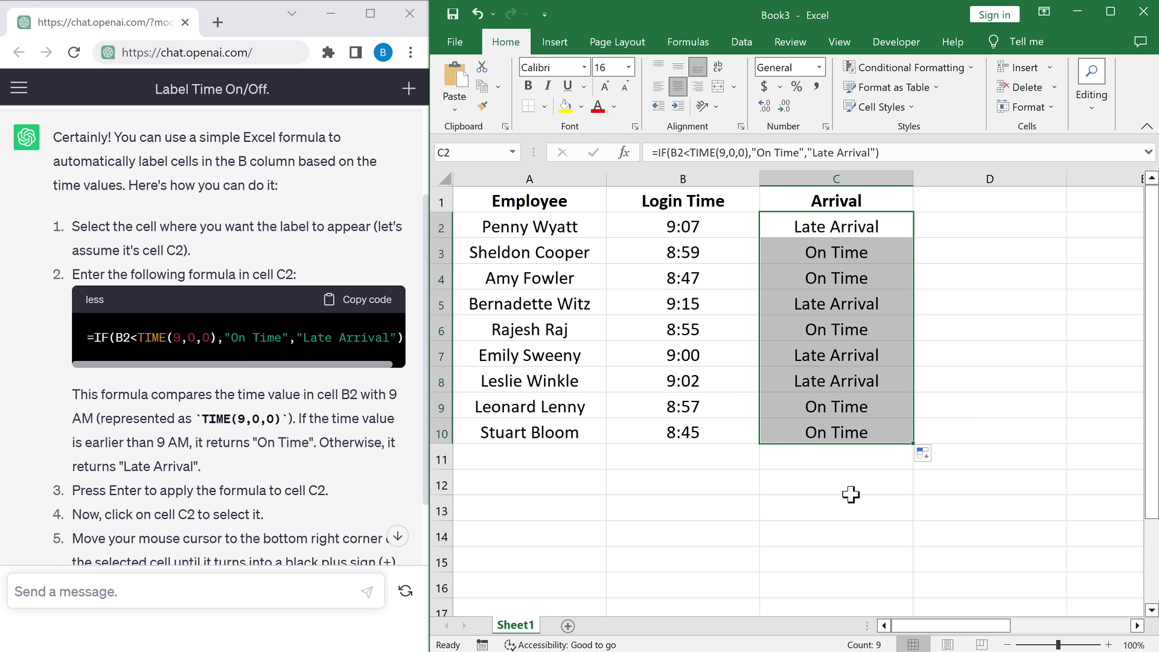Viewport: 1159px width, 652px height.
Task: Click the Percent Style icon
Action: click(x=797, y=87)
